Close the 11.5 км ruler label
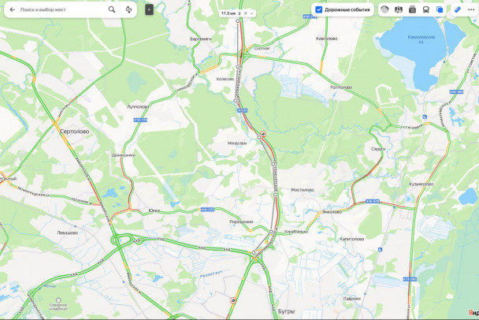 click(x=246, y=13)
